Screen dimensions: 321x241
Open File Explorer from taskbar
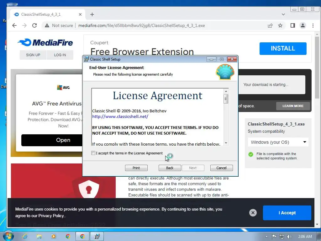point(39,236)
